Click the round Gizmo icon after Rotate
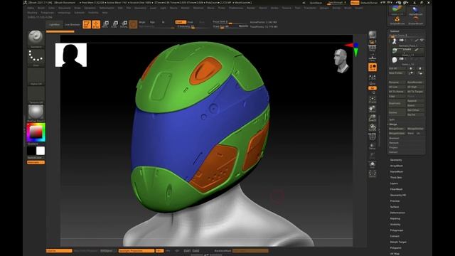Image resolution: width=455 pixels, height=256 pixels. click(133, 24)
